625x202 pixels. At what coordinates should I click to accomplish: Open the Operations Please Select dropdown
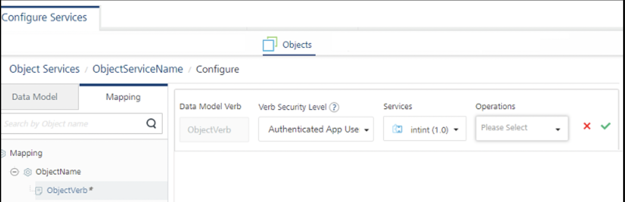coord(522,128)
